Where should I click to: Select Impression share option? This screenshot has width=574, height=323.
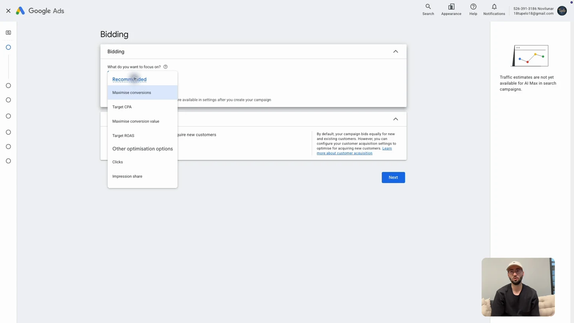[x=142, y=176]
